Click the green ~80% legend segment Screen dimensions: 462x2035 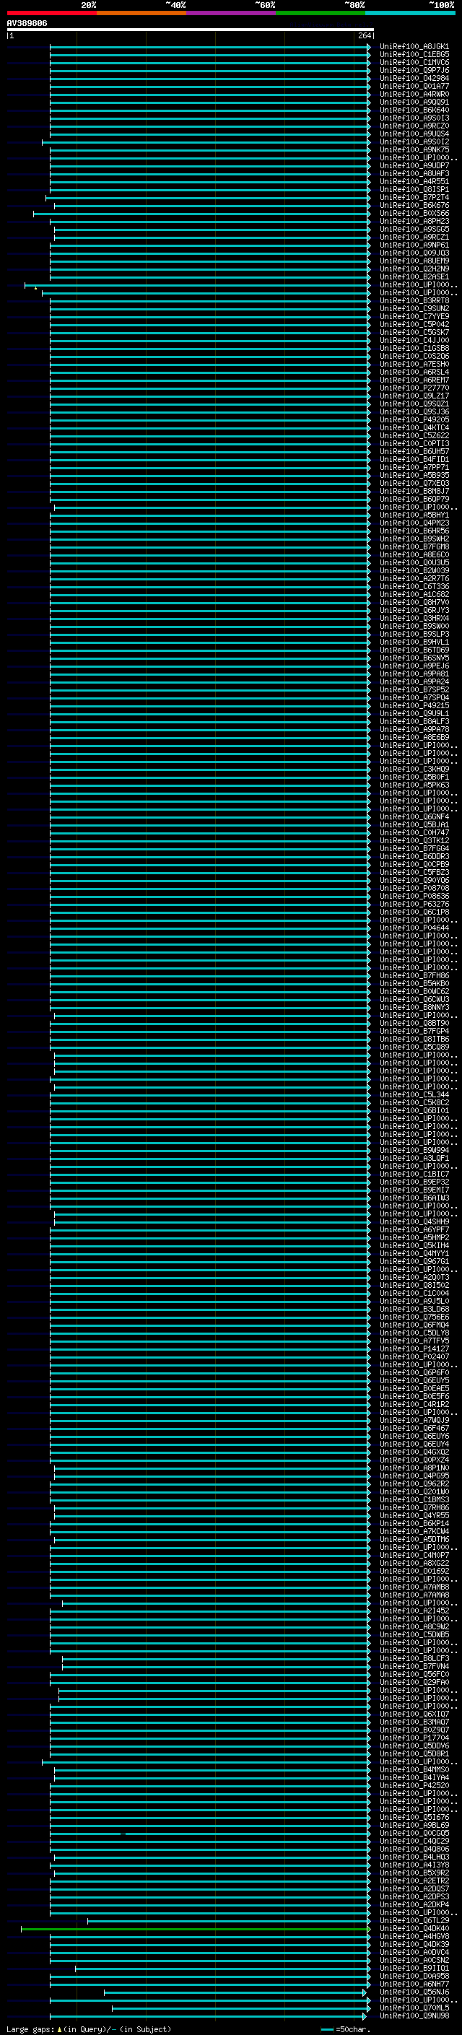coord(321,13)
